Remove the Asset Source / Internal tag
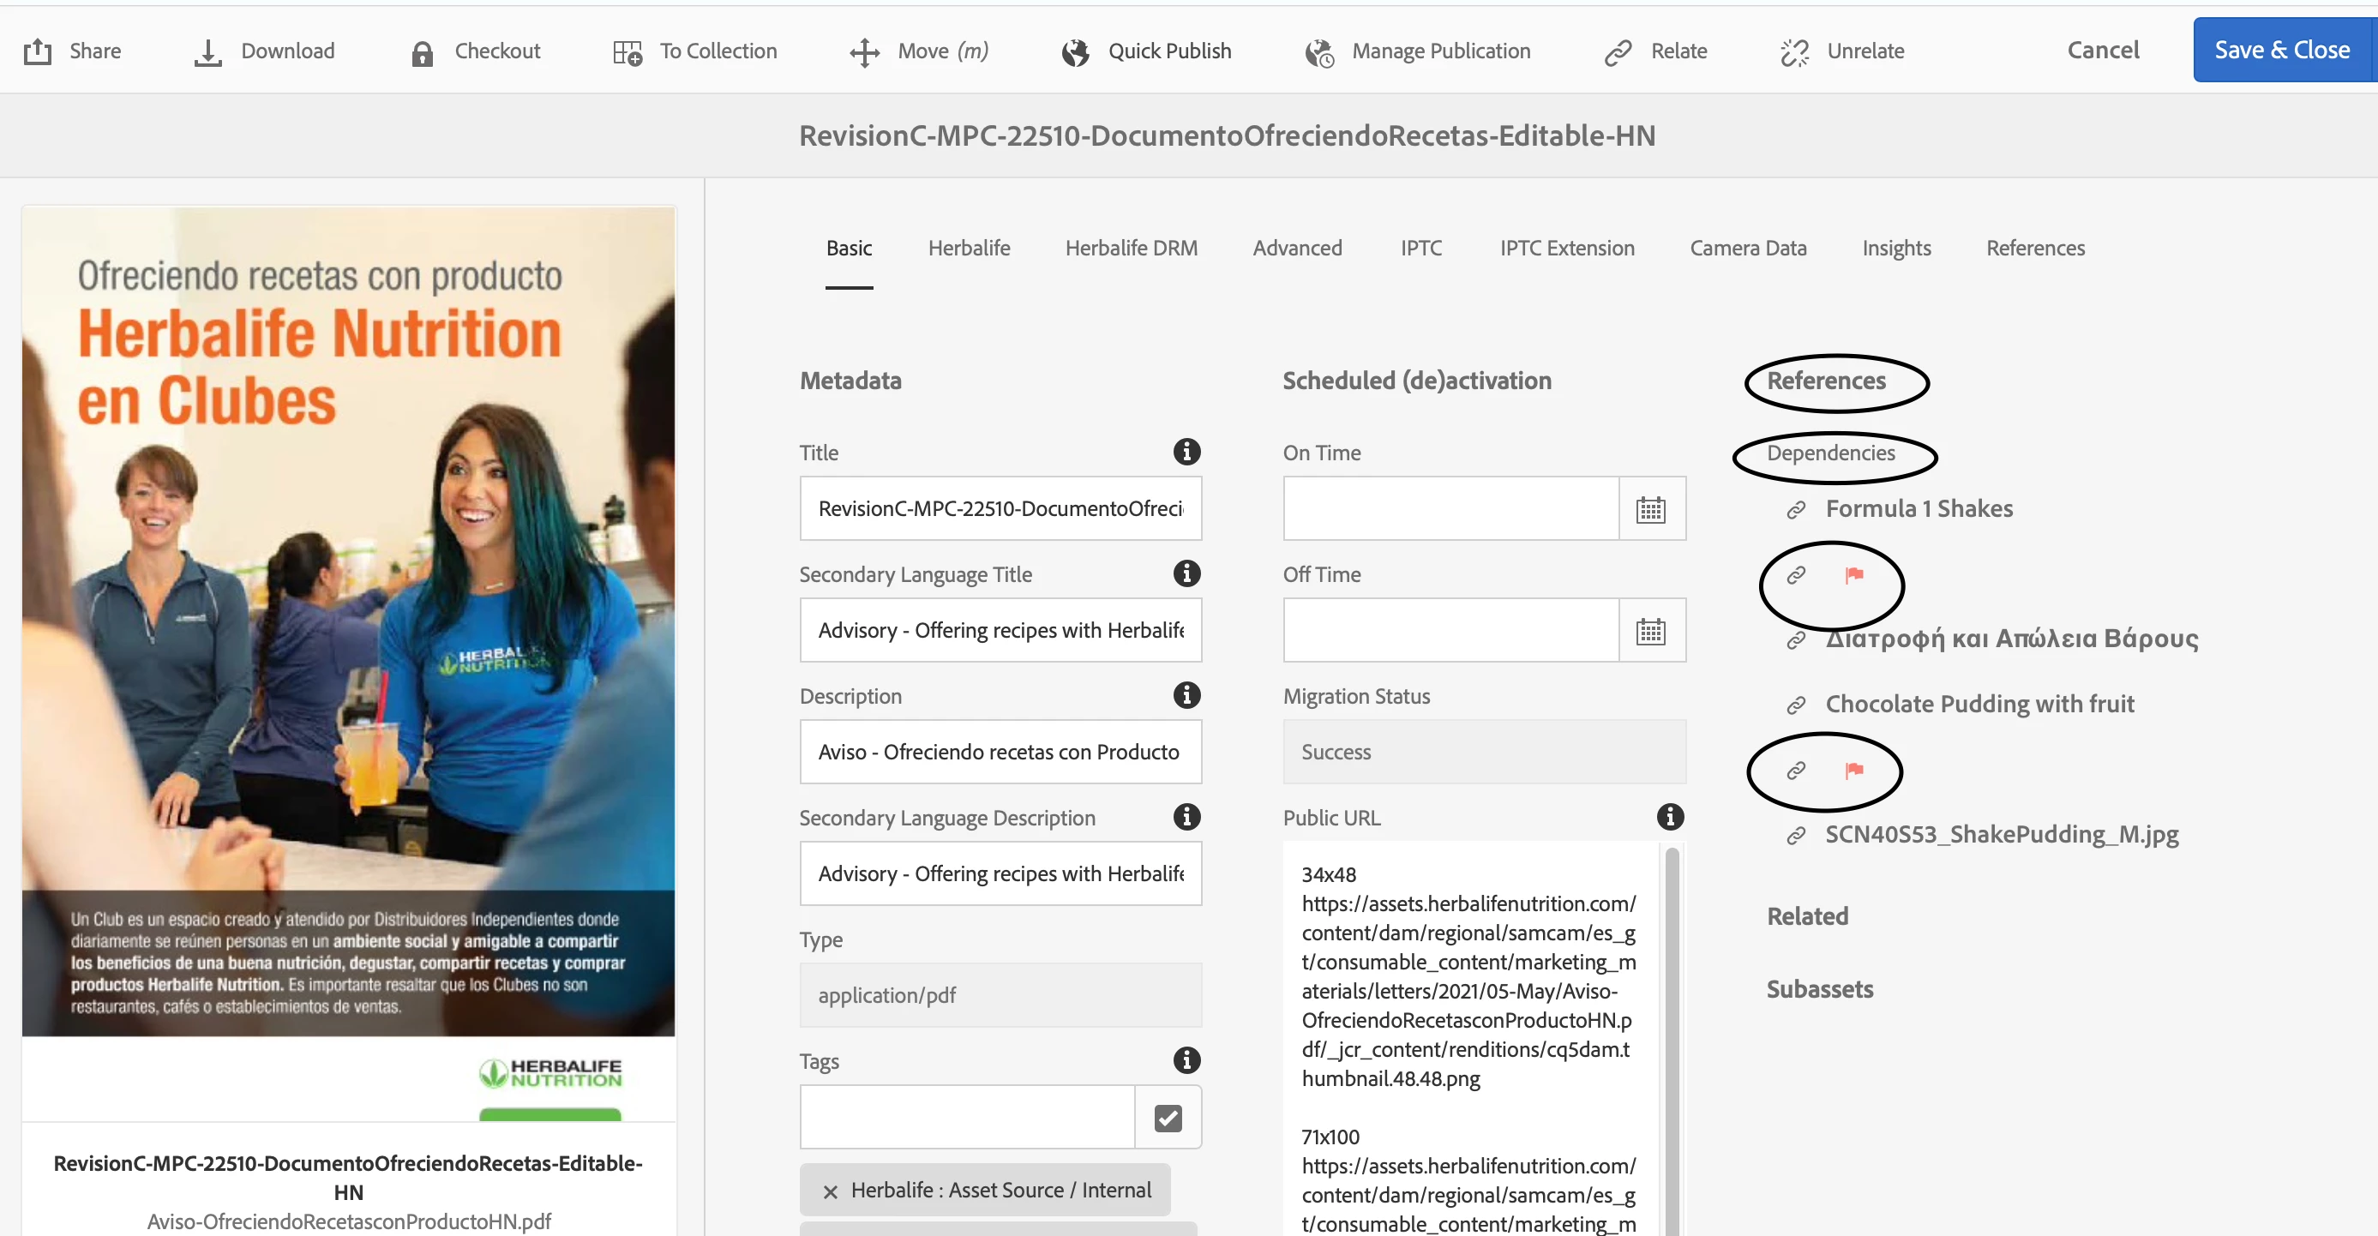This screenshot has height=1236, width=2378. [x=830, y=1191]
